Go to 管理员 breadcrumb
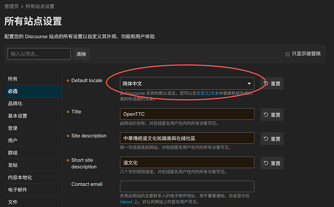This screenshot has width=334, height=207. pyautogui.click(x=12, y=6)
